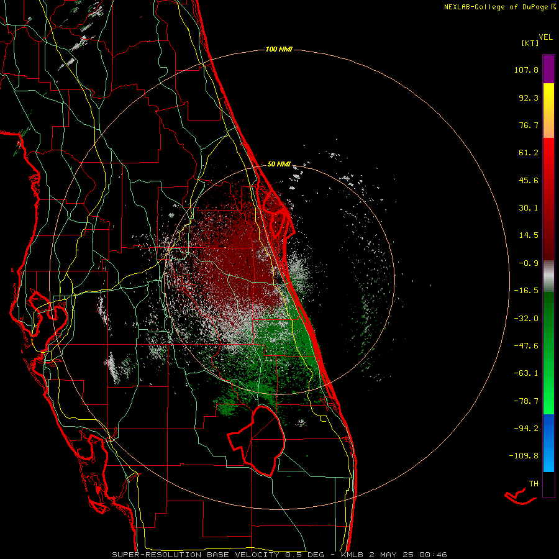Pick the purple segment of velocity color bar

point(548,69)
